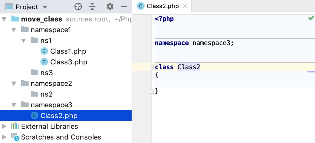315x143 pixels.
Task: Click the Scratches and Consoles icon
Action: (x=15, y=137)
